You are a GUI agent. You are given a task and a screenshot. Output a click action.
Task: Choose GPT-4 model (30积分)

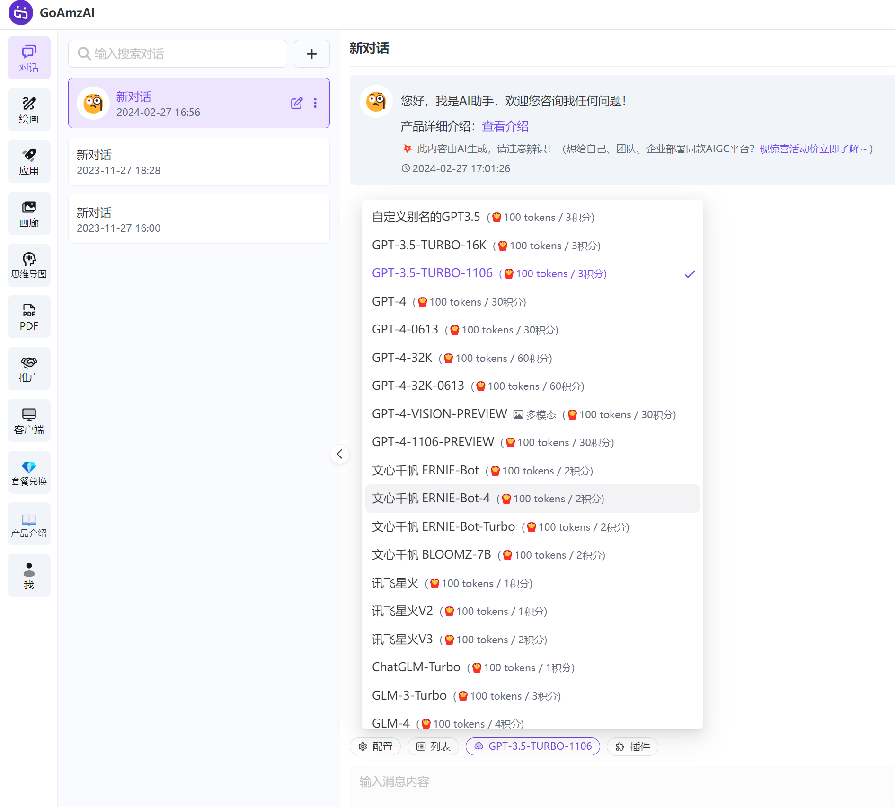point(532,302)
